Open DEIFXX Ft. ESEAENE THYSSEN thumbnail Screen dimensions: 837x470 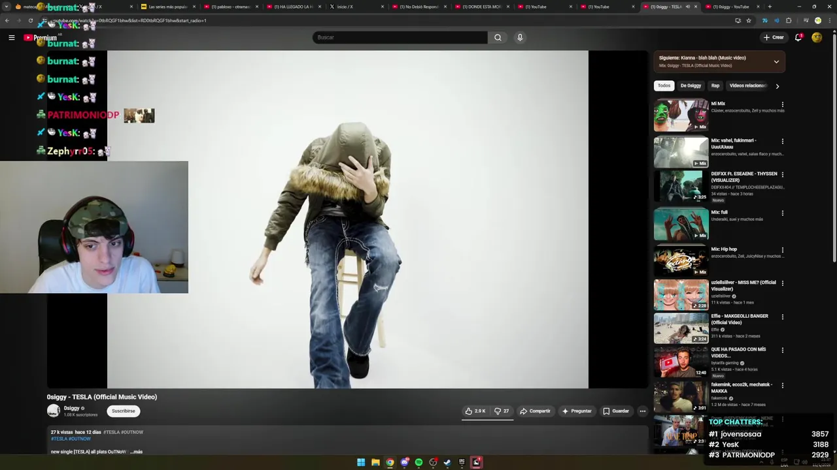click(x=681, y=186)
